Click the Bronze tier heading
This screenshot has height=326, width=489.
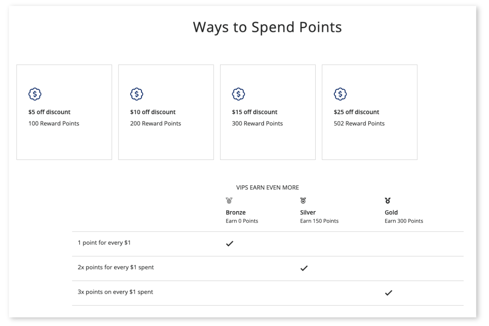(236, 212)
